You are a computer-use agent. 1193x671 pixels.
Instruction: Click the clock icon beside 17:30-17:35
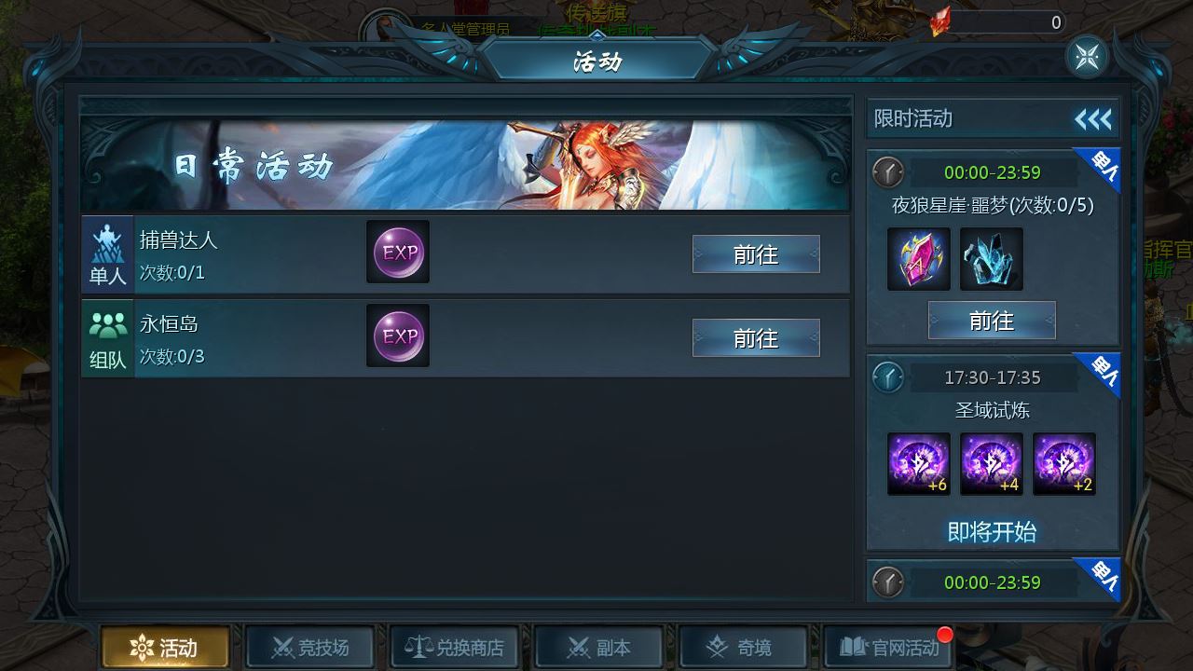click(888, 377)
